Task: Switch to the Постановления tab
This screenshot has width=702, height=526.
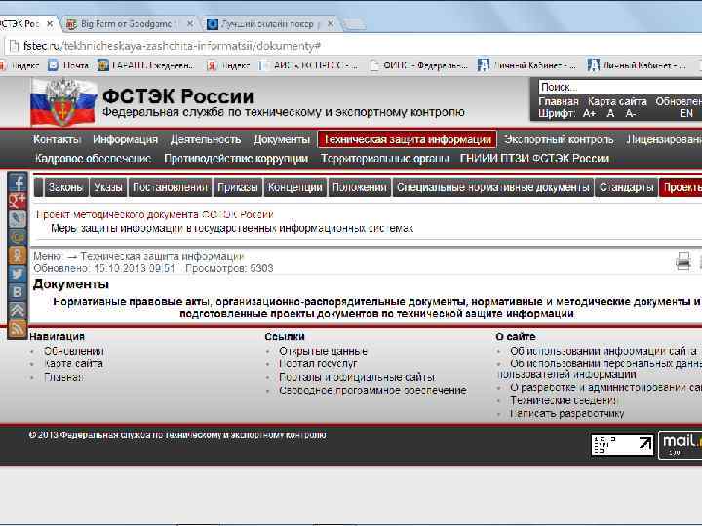Action: point(170,187)
